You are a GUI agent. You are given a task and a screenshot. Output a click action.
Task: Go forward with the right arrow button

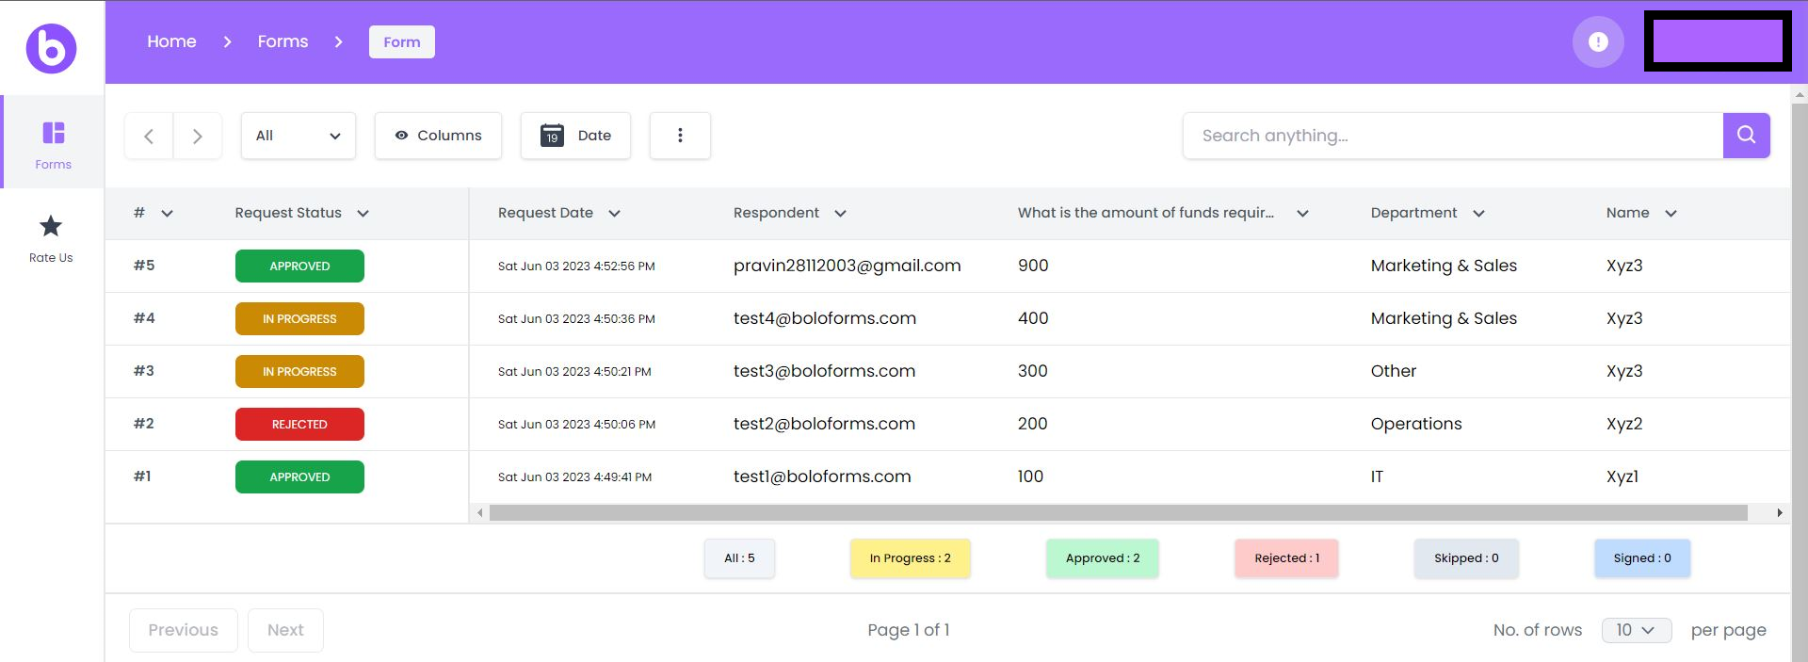198,136
